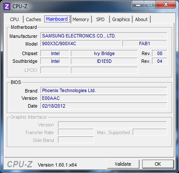
Task: Click the Validate button
Action: click(x=123, y=164)
